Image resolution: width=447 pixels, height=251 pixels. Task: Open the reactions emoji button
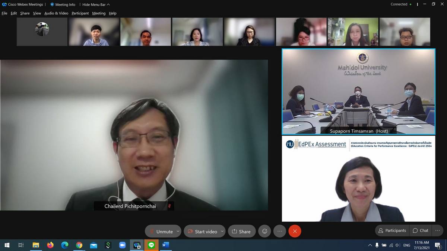click(x=264, y=231)
